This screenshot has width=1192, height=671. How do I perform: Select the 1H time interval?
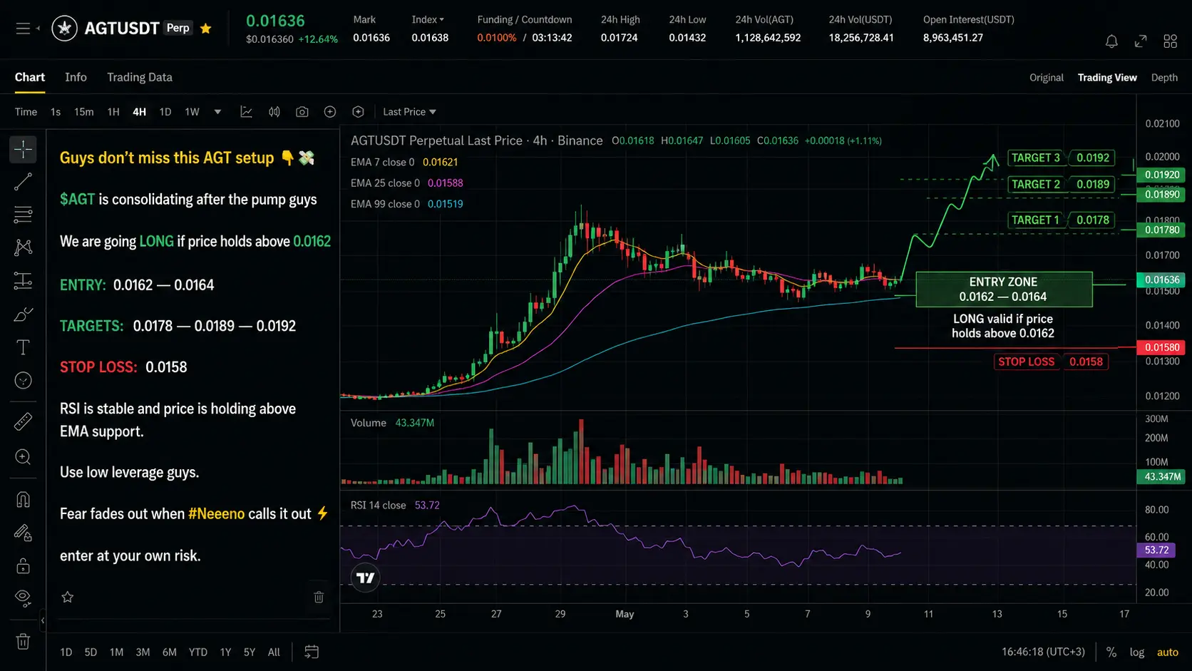click(113, 112)
